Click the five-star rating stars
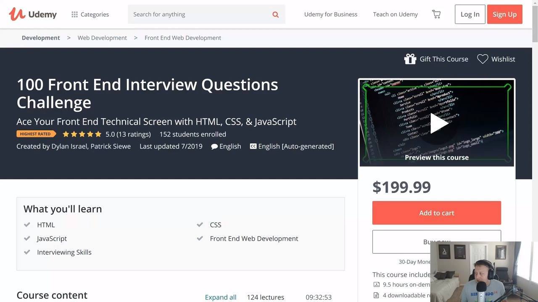This screenshot has width=538, height=302. tap(82, 134)
